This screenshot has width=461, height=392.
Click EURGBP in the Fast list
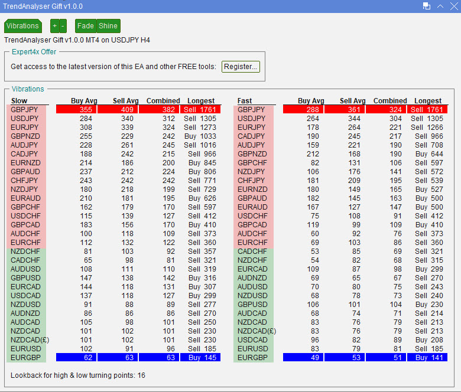tap(252, 358)
